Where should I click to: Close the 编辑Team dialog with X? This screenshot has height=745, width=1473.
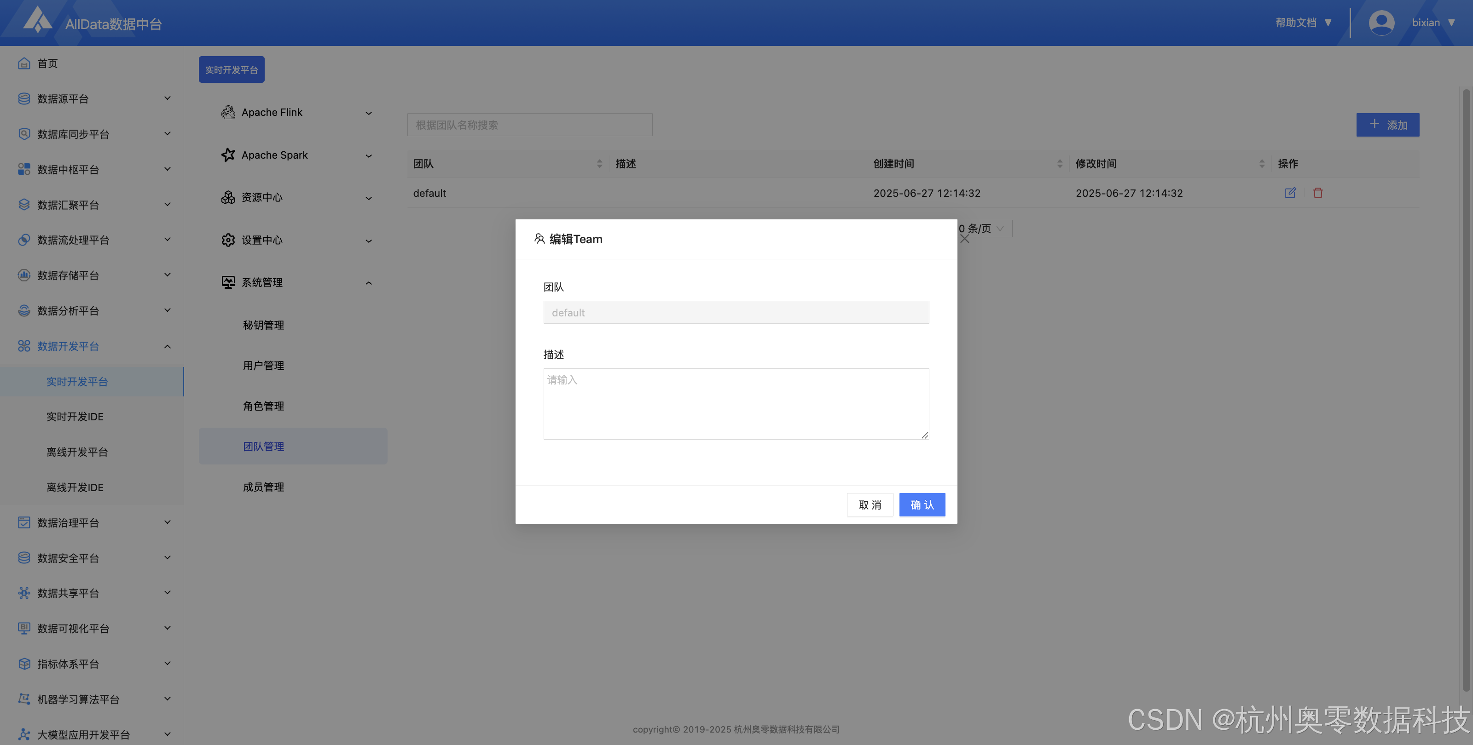pos(964,239)
